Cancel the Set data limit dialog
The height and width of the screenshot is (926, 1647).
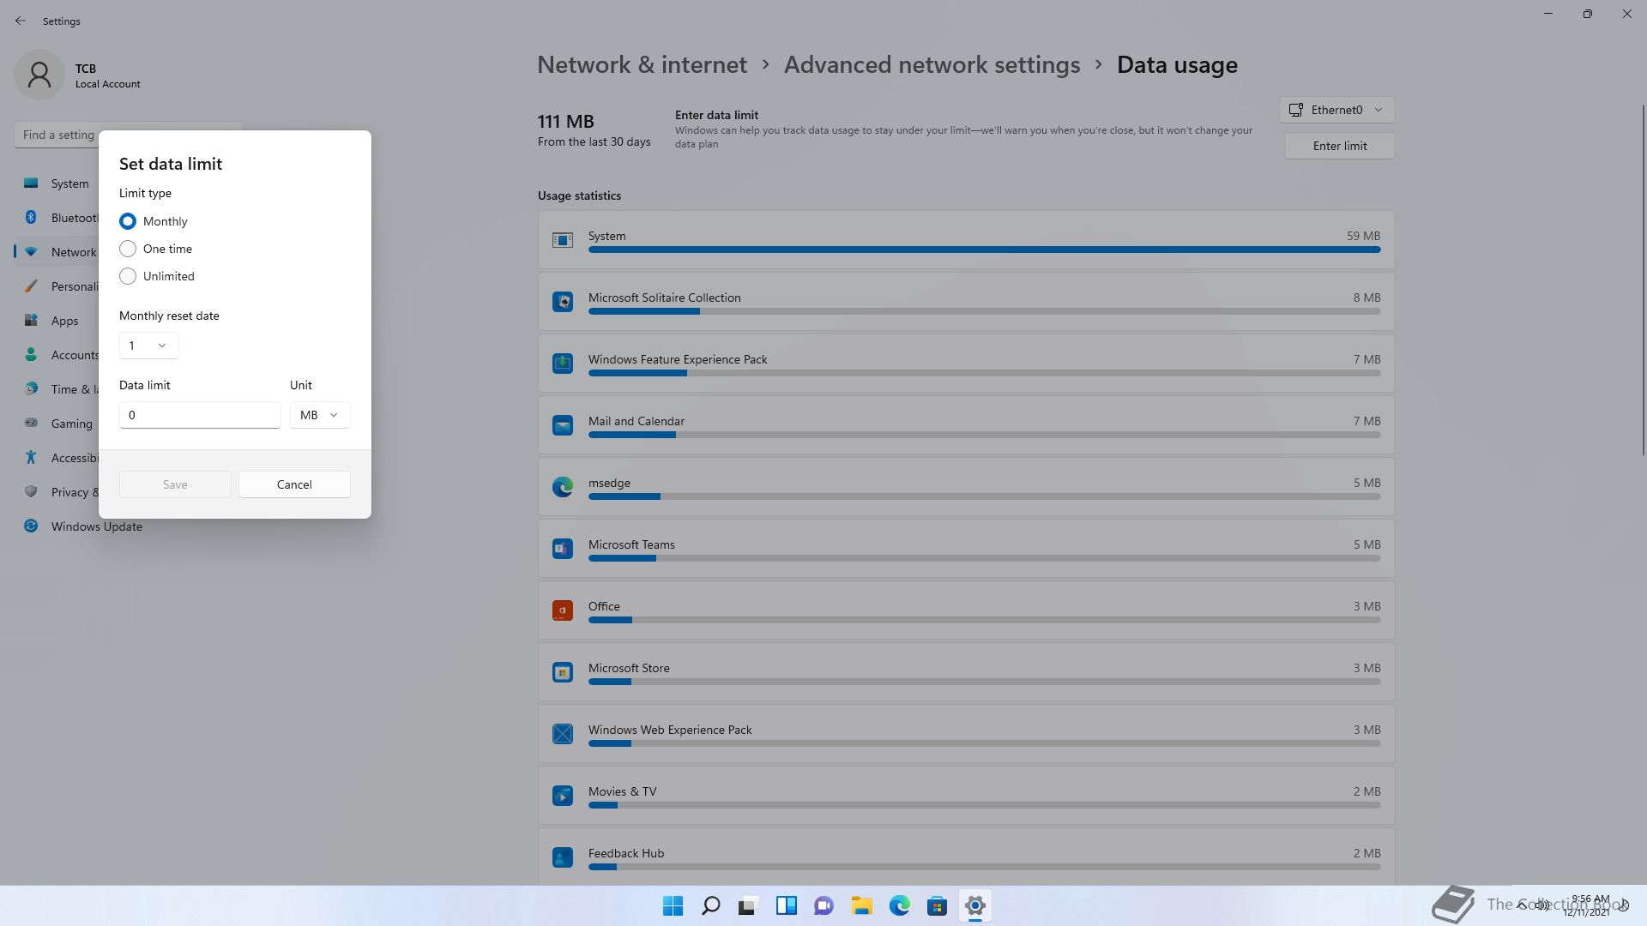pyautogui.click(x=294, y=484)
